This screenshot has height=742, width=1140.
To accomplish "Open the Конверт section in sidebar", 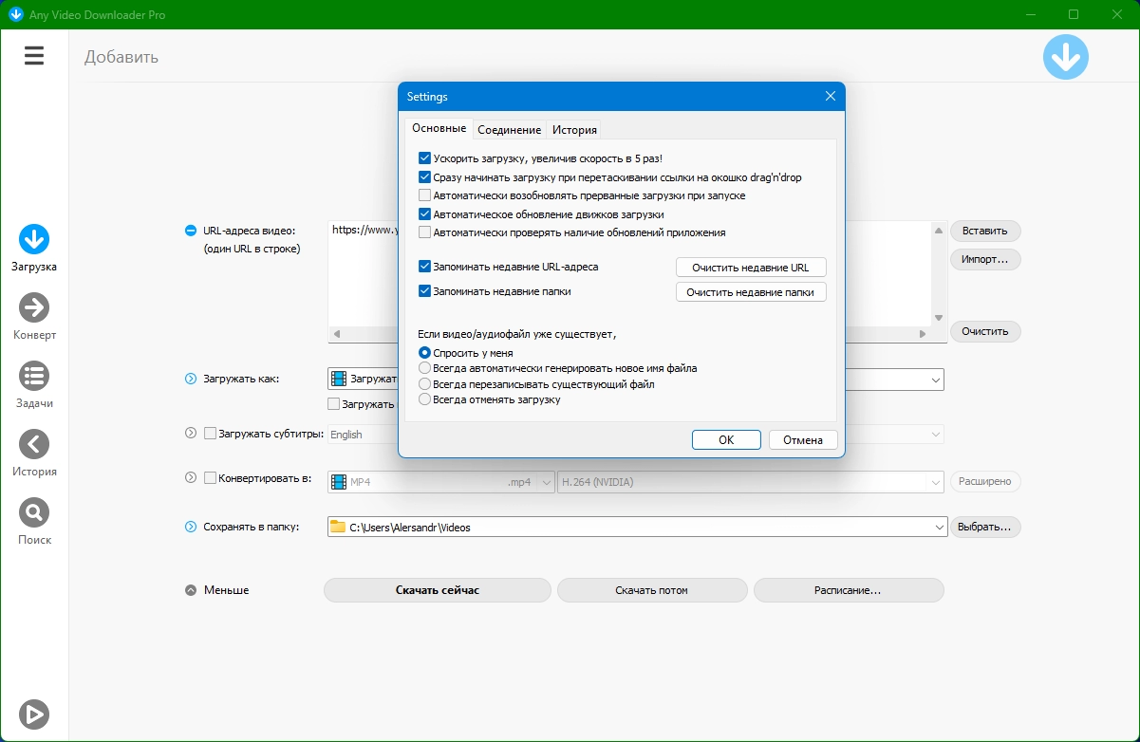I will click(x=34, y=316).
